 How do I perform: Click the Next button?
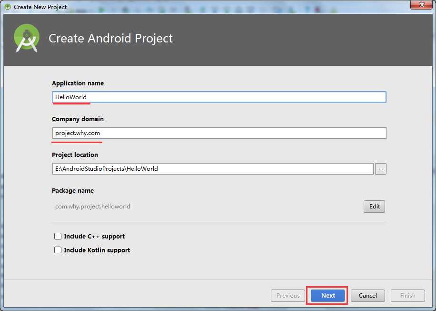(328, 295)
